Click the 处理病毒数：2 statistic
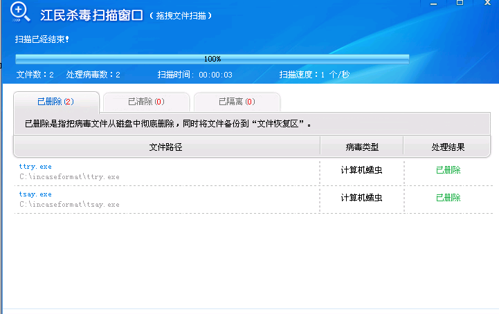This screenshot has height=314, width=499. pos(93,75)
